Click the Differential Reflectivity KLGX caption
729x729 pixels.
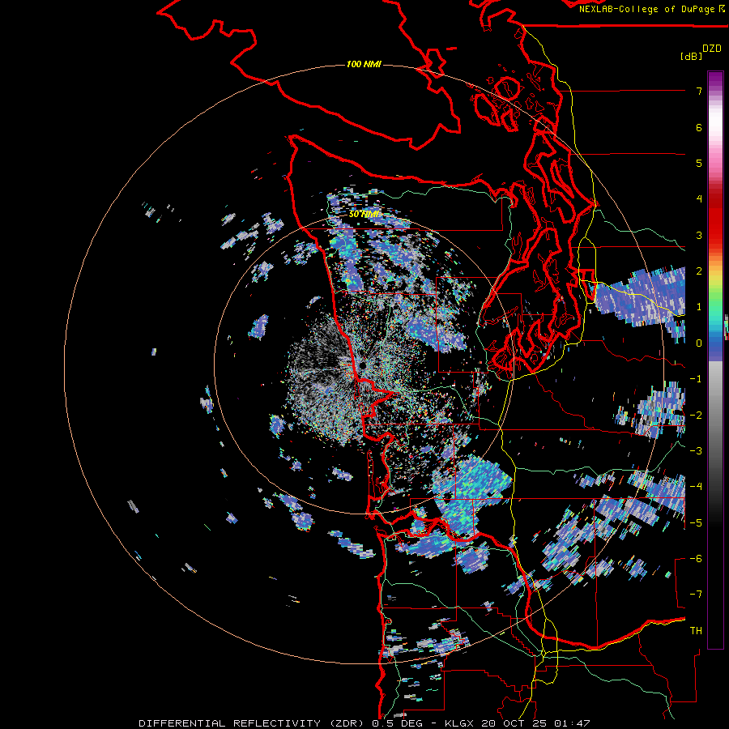click(x=364, y=723)
